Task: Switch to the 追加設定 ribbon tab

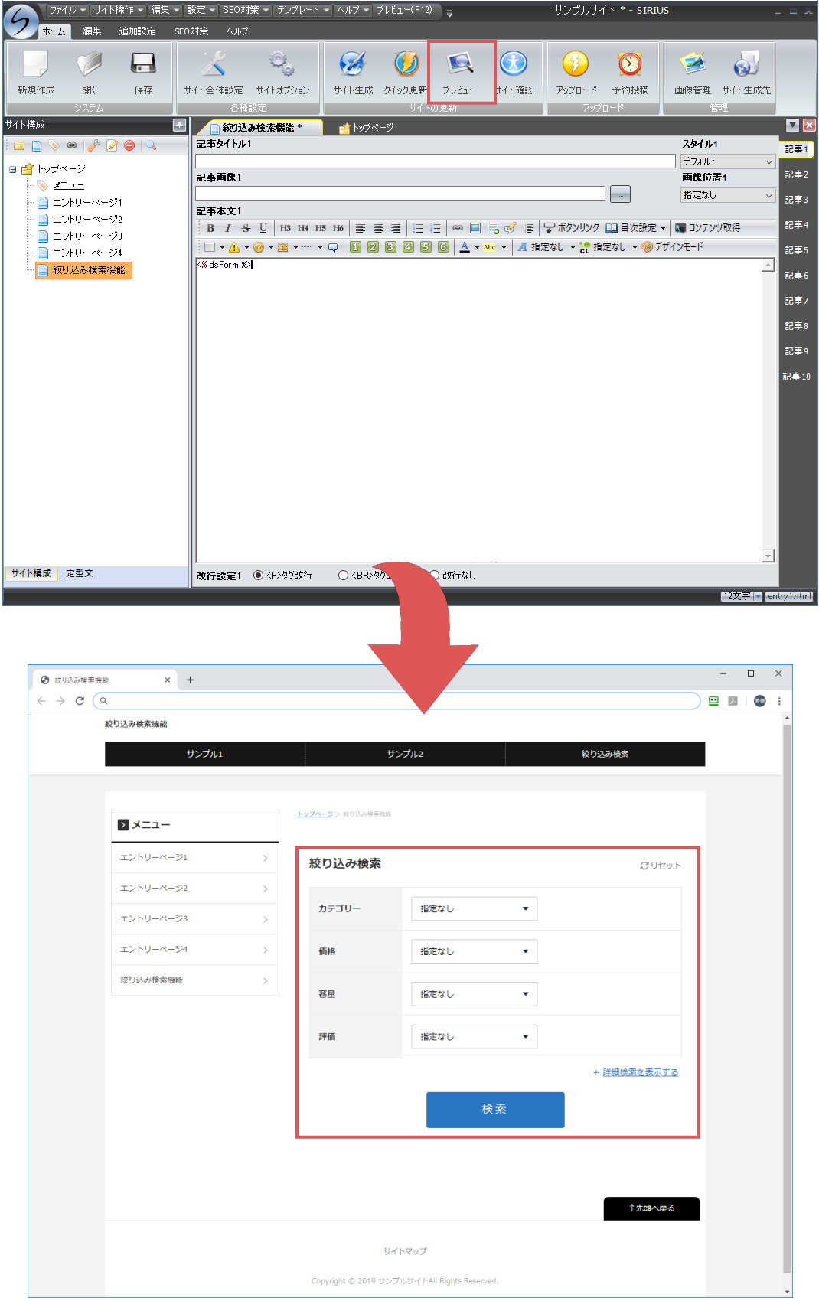Action: pos(137,31)
